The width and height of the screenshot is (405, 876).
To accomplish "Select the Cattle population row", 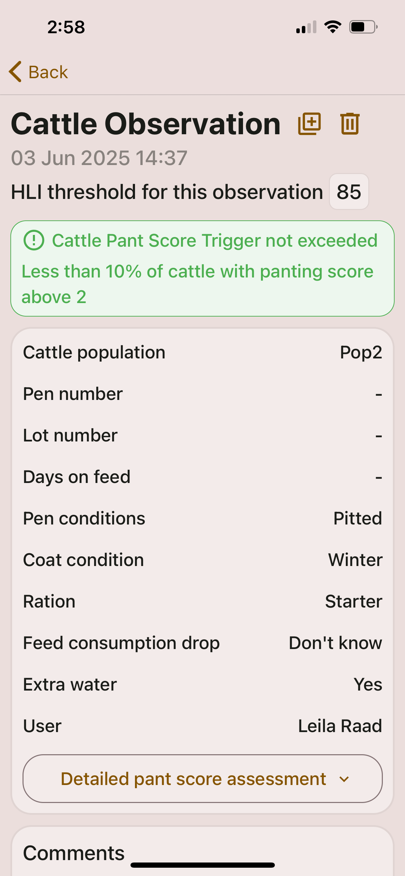I will [202, 353].
